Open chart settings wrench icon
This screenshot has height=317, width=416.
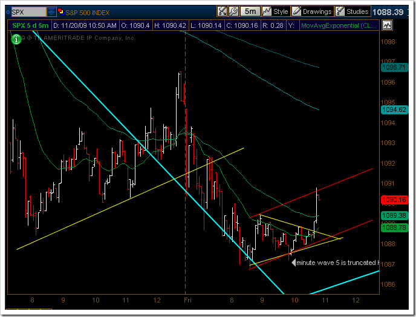(x=233, y=11)
